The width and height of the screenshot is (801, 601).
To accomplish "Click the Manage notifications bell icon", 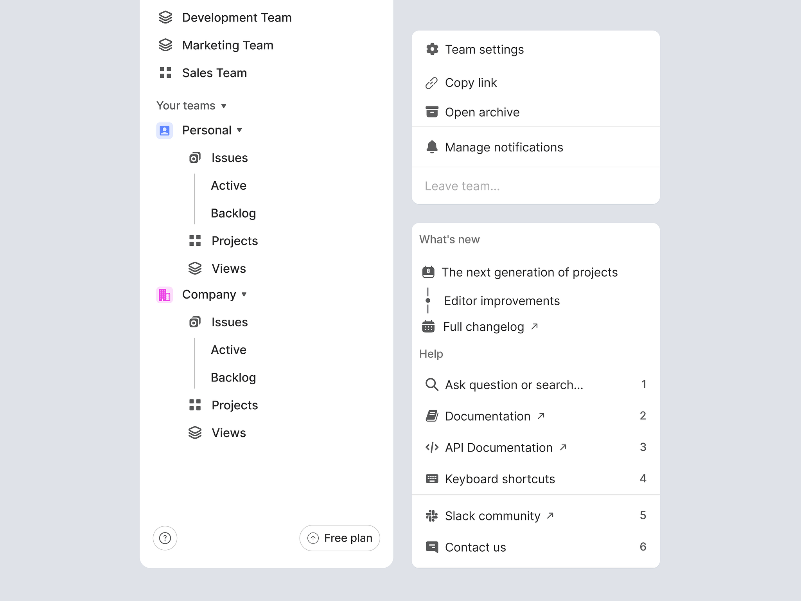I will click(x=432, y=147).
